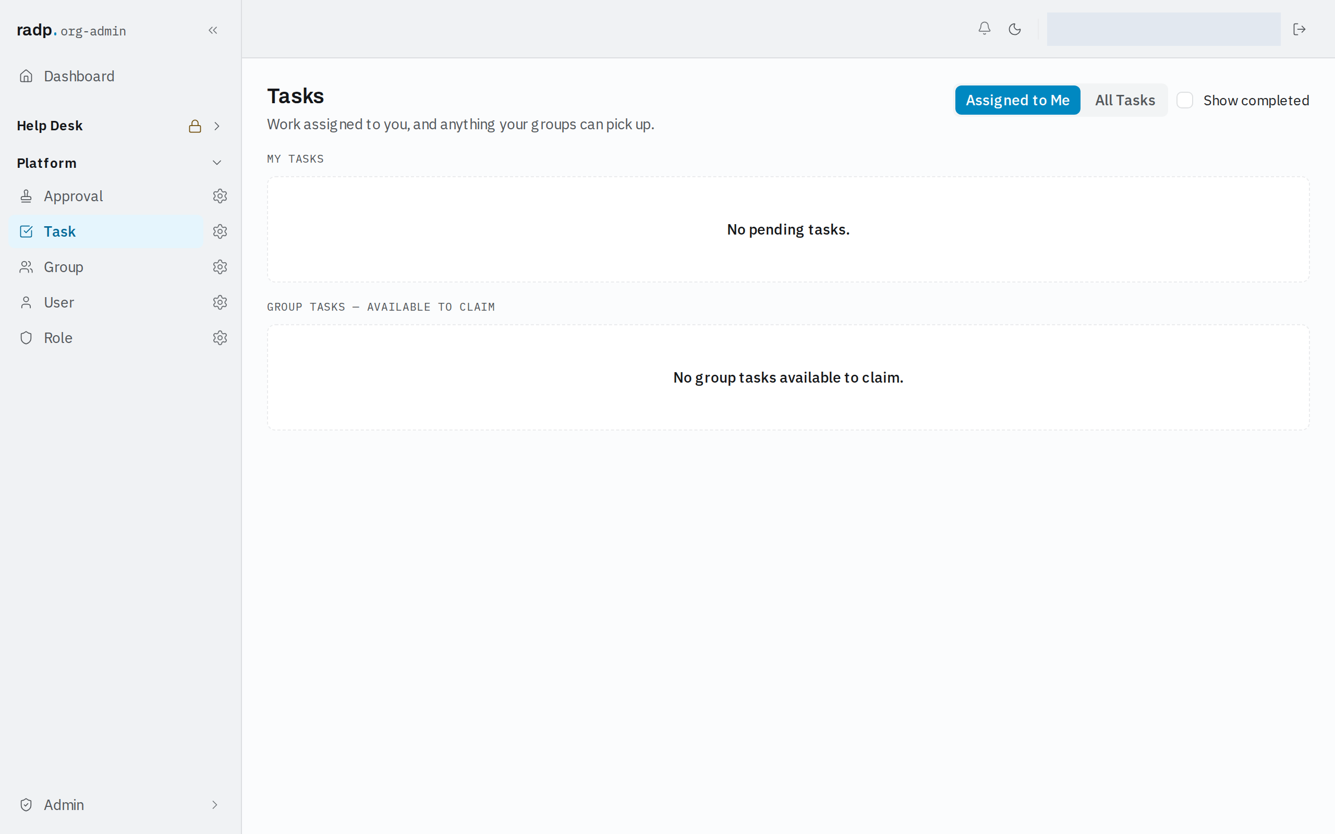
Task: Open User in the sidebar
Action: coord(106,302)
